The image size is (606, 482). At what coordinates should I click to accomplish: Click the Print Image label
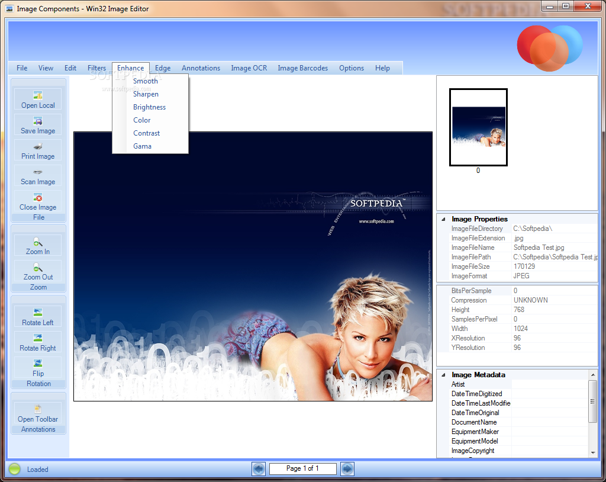(x=38, y=156)
